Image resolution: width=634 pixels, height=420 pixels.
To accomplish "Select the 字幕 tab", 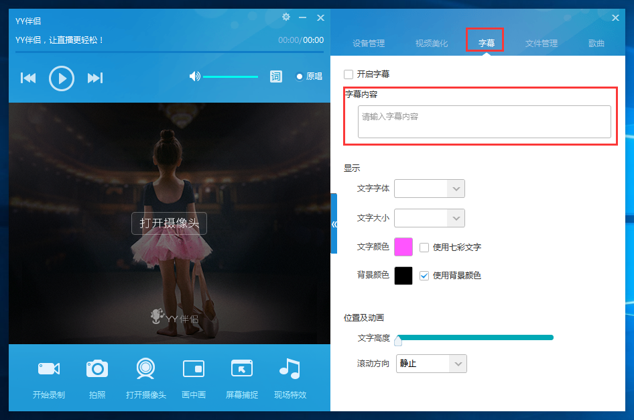I will pyautogui.click(x=487, y=44).
